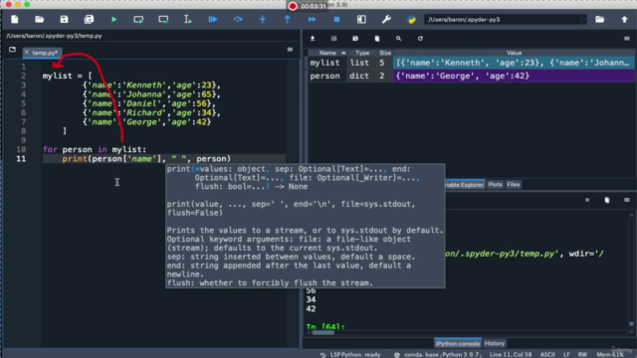
Task: Step out with the Run until return icon
Action: tap(288, 19)
